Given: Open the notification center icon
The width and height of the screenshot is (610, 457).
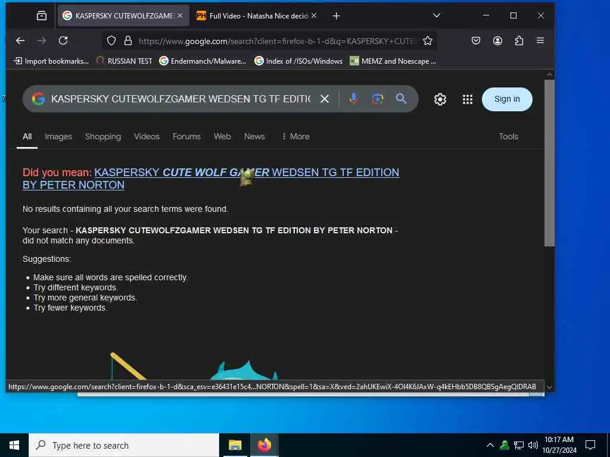Looking at the screenshot, I should click(x=590, y=445).
